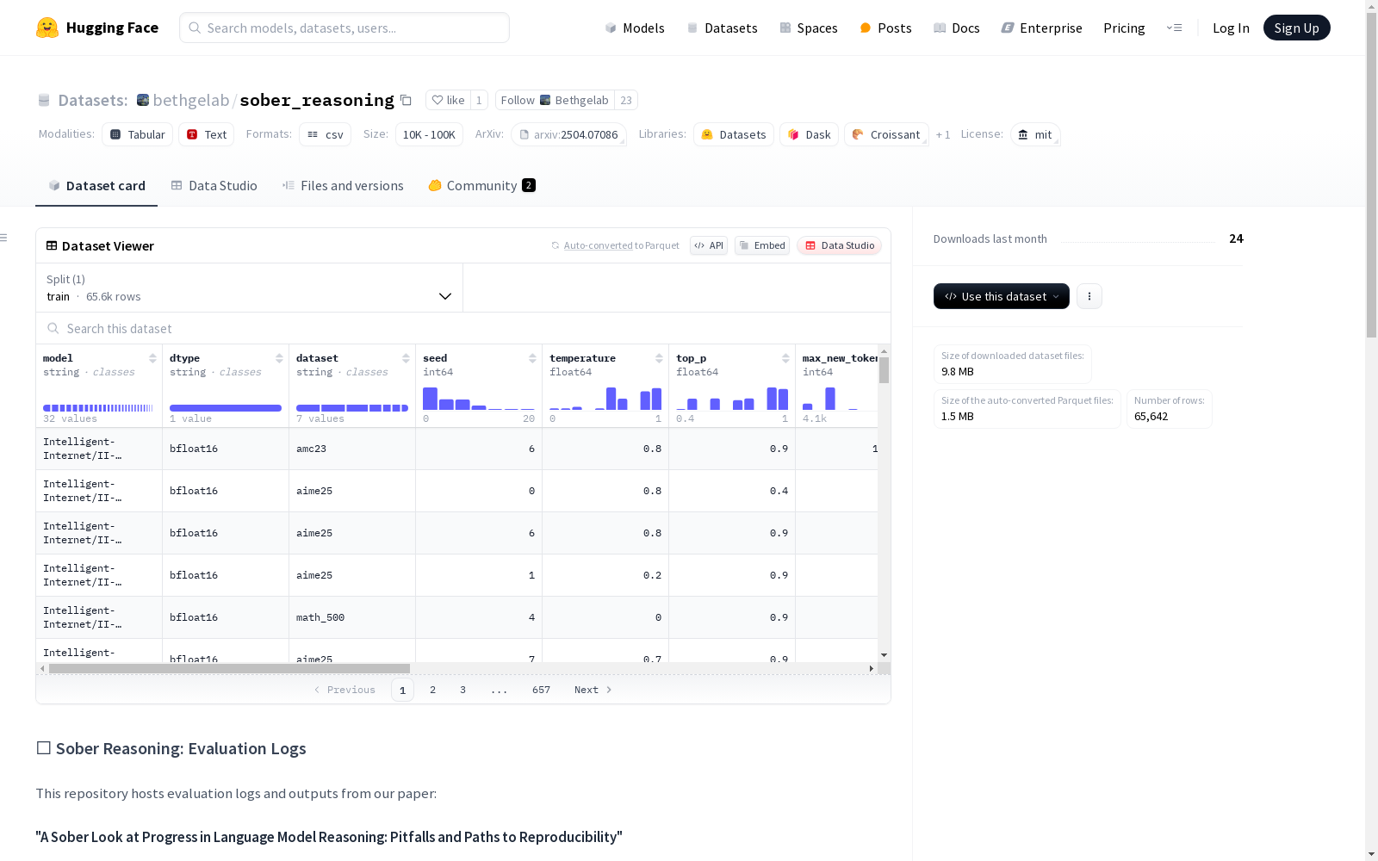
Task: Click the table's horizontal scrollbar thumb
Action: tap(229, 668)
